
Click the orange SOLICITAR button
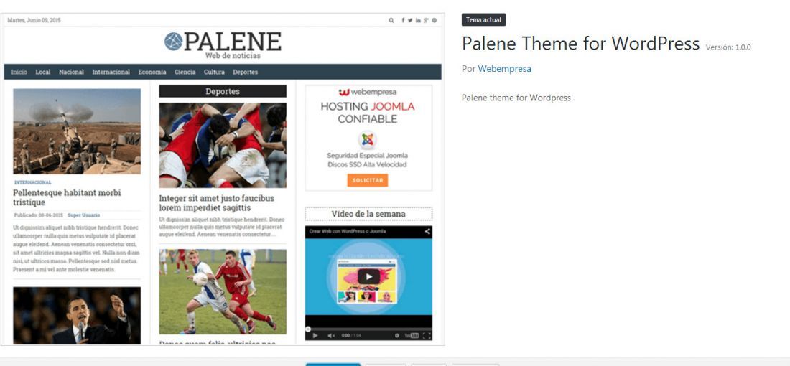pyautogui.click(x=367, y=180)
